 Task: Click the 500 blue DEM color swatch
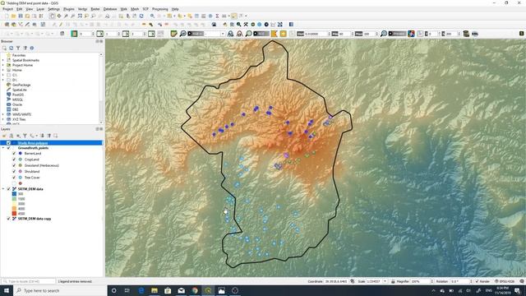click(14, 194)
